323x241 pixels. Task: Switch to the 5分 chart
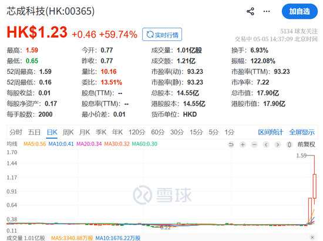coord(214,132)
